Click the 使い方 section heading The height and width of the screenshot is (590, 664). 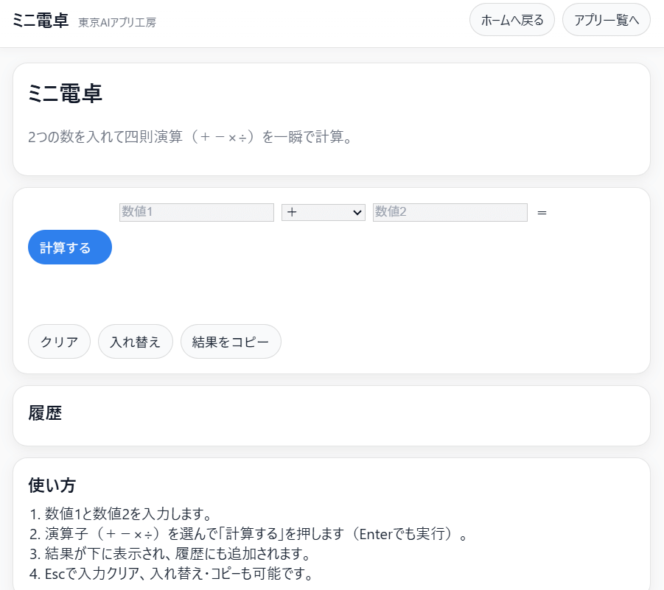pos(52,485)
